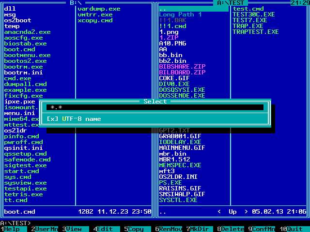The image size is (310, 232).
Task: Select boot.cmd in the left panel
Action: click(19, 49)
